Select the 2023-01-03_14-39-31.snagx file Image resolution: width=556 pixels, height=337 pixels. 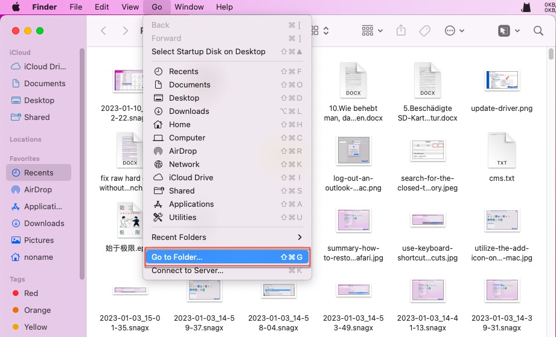click(502, 290)
